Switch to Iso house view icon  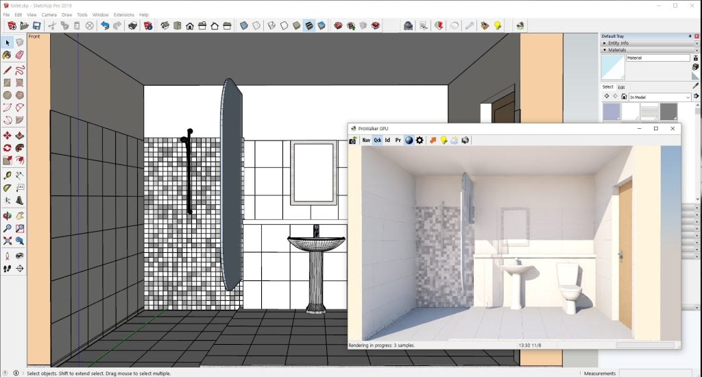(165, 25)
